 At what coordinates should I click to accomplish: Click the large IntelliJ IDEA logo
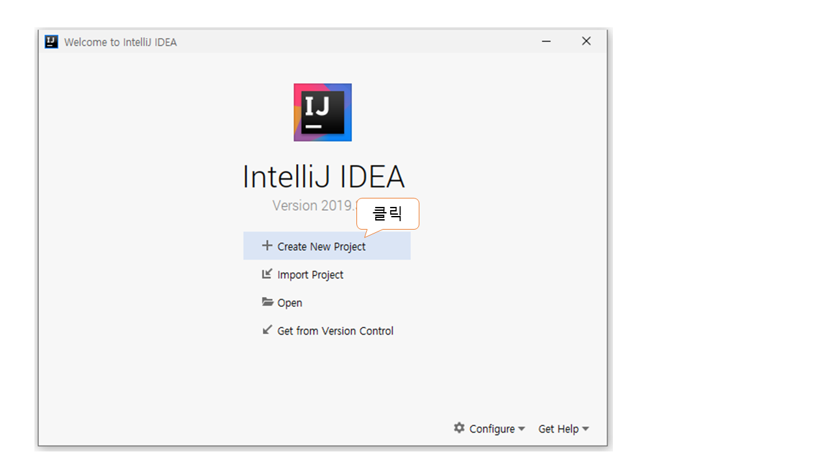point(323,112)
